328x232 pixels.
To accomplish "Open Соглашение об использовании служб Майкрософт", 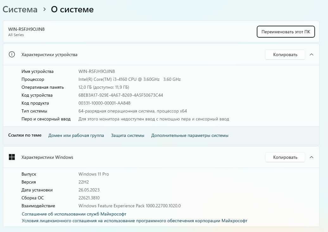I will 74,214.
